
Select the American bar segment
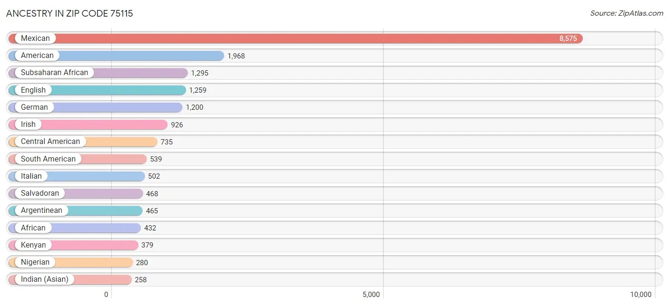click(143, 56)
